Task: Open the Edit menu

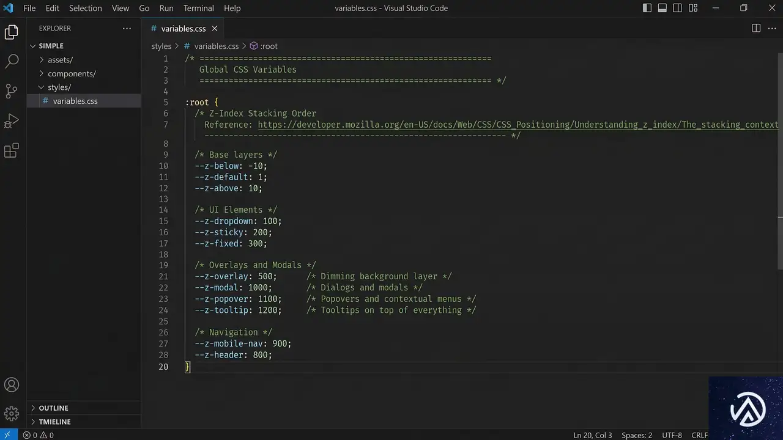Action: 53,8
